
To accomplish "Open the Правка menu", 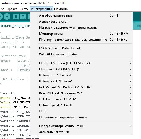I will 12,9.
